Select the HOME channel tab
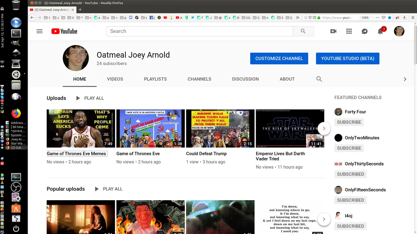The image size is (417, 234). click(x=80, y=79)
